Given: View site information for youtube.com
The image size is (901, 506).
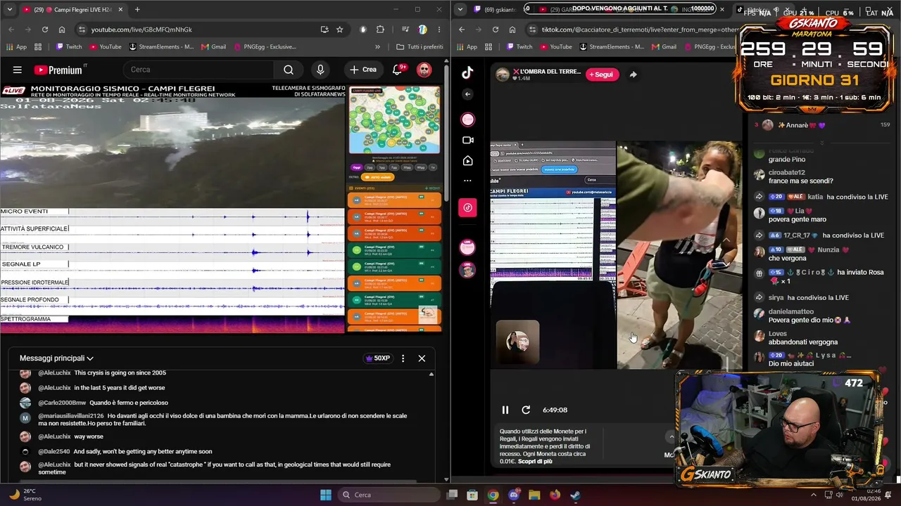Looking at the screenshot, I should point(82,30).
